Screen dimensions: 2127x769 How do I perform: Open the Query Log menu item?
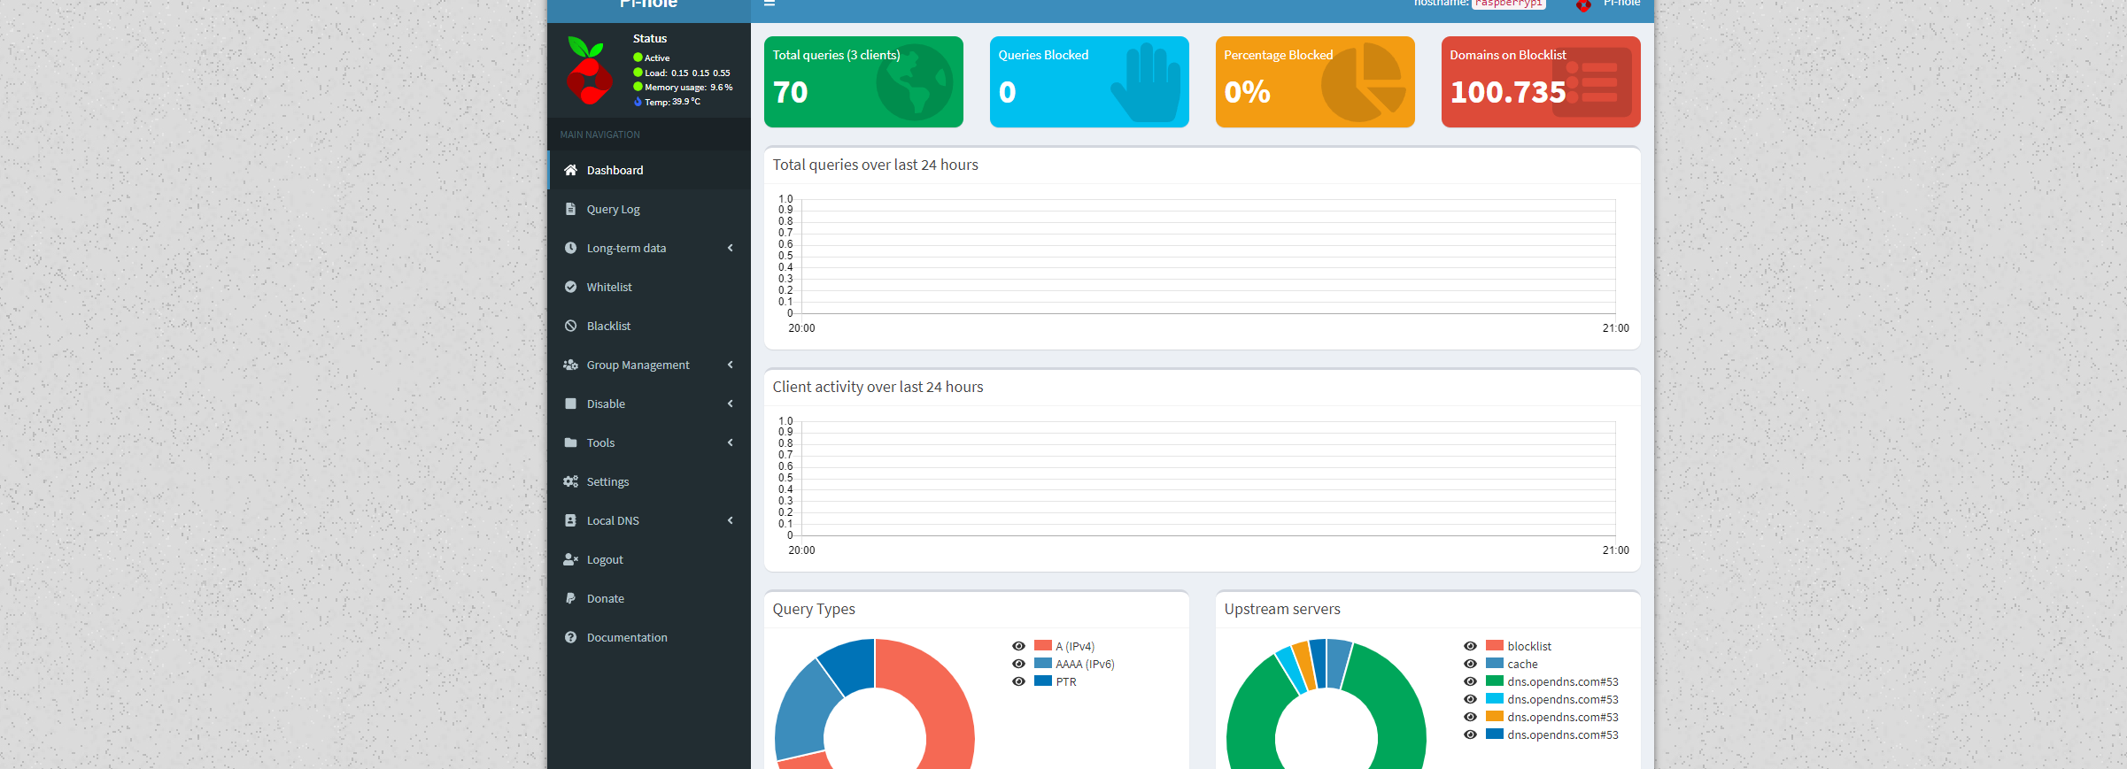[649, 209]
